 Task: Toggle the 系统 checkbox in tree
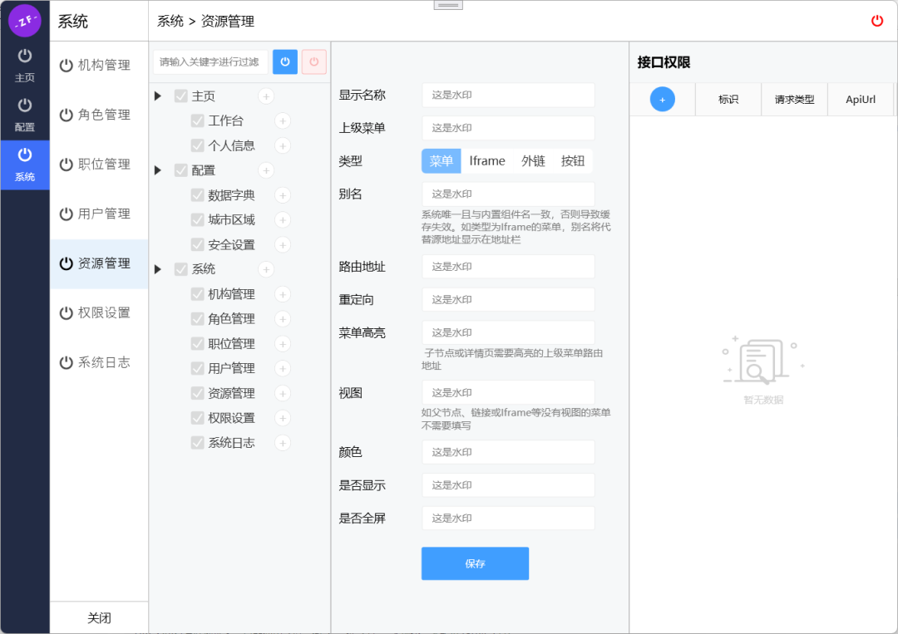tap(181, 269)
